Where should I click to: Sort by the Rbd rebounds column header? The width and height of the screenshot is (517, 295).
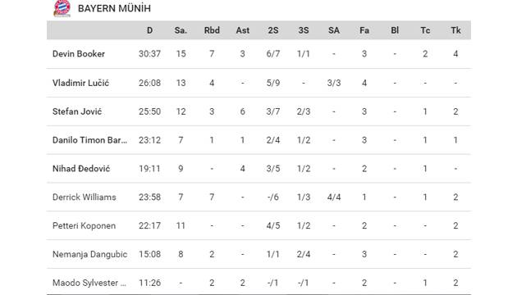tap(212, 30)
